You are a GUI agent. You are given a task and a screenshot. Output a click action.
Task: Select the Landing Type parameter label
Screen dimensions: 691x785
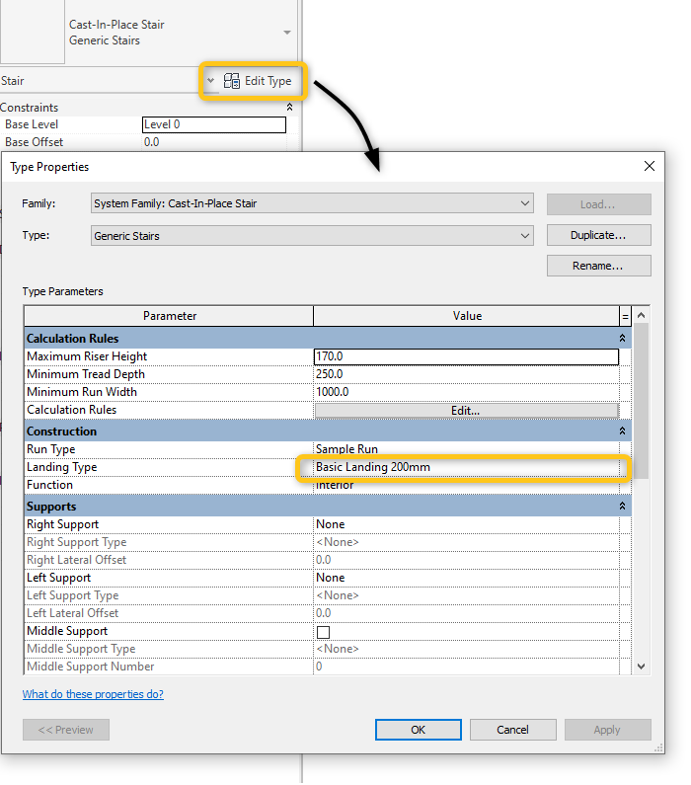tap(62, 467)
